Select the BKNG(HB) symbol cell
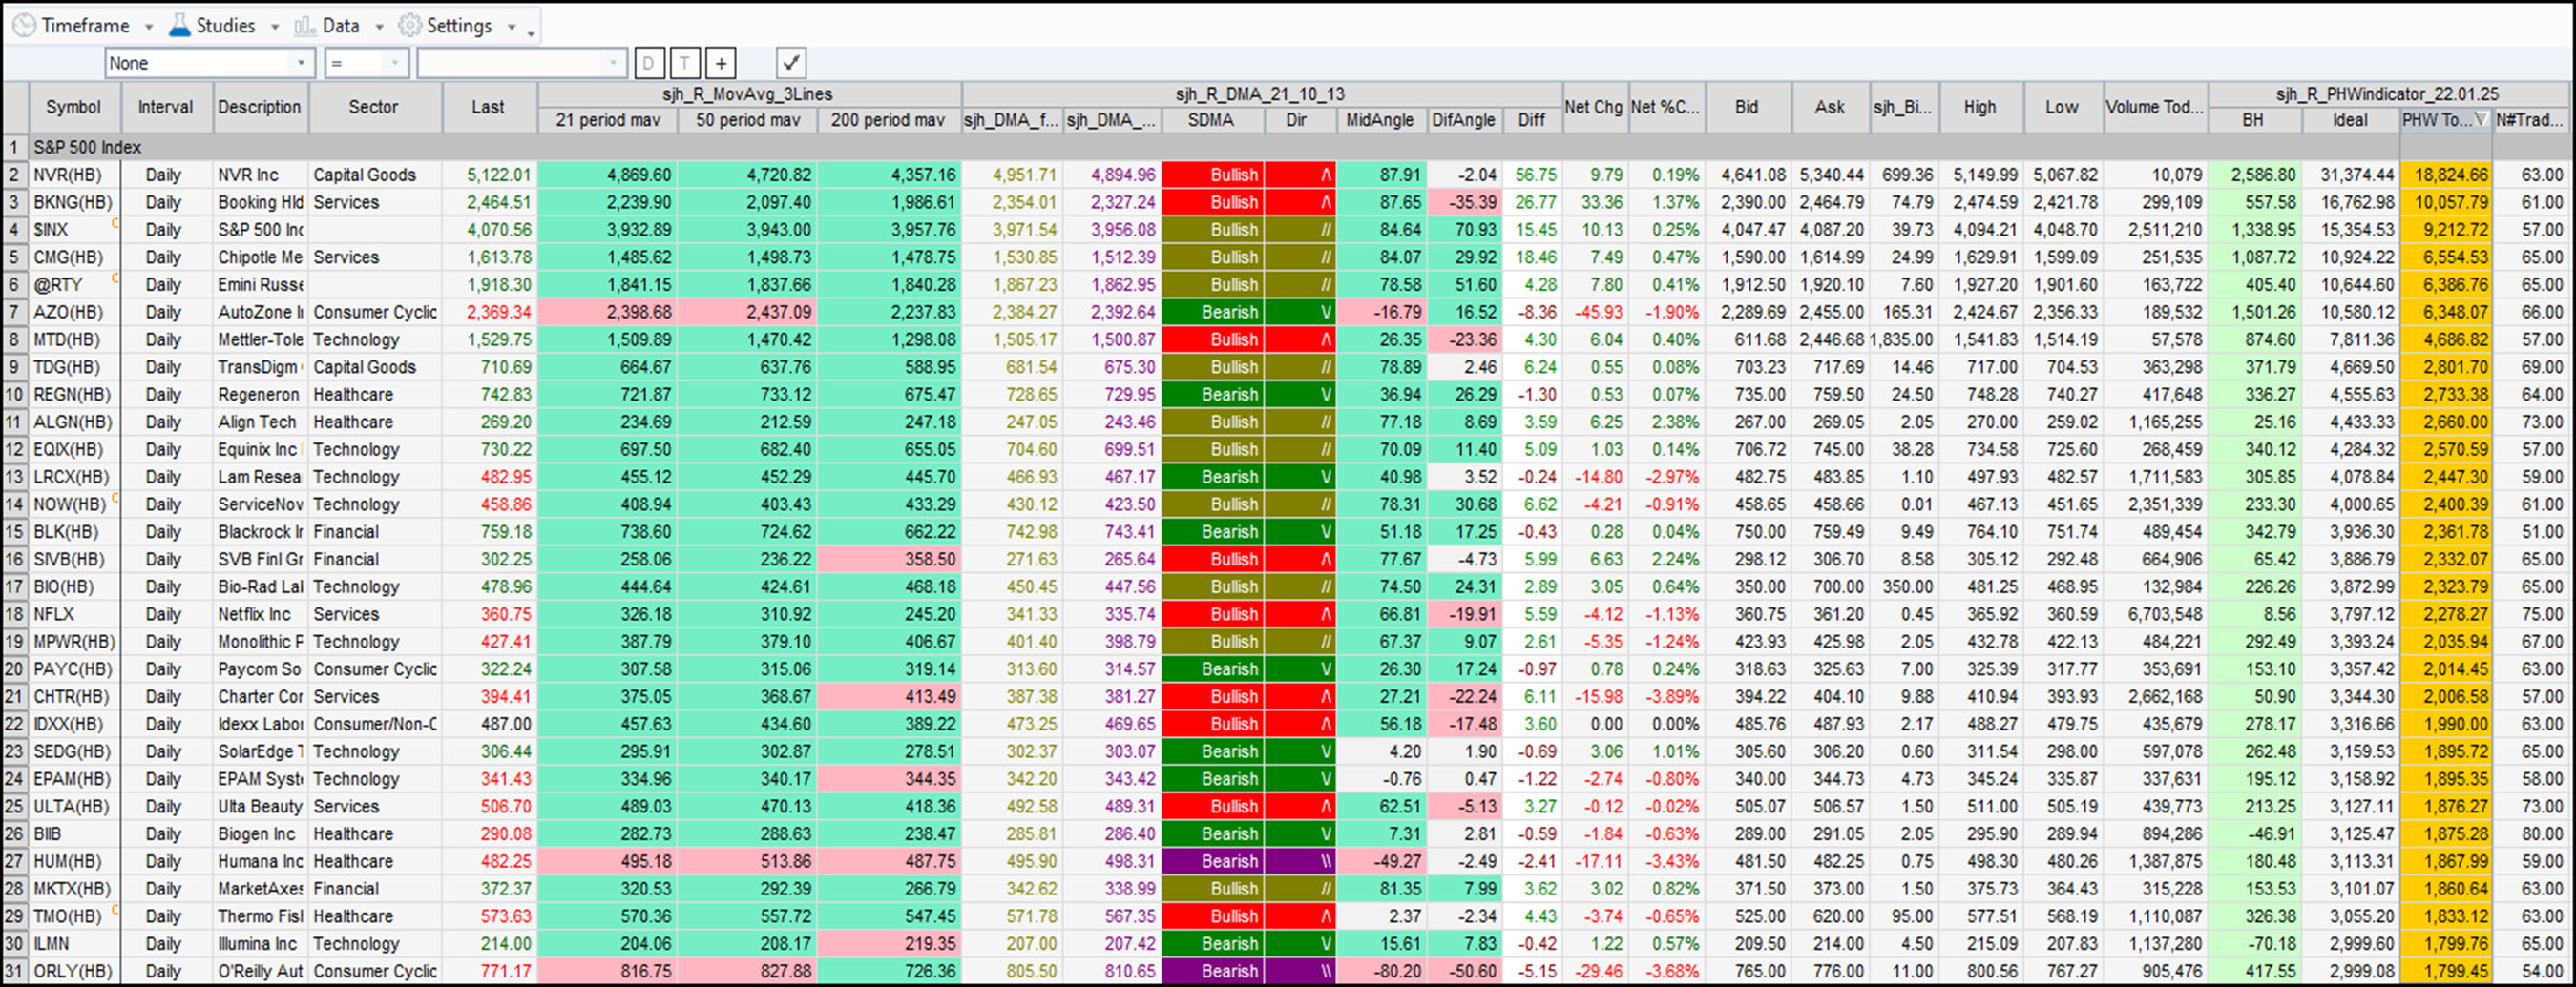This screenshot has height=987, width=2576. 74,202
